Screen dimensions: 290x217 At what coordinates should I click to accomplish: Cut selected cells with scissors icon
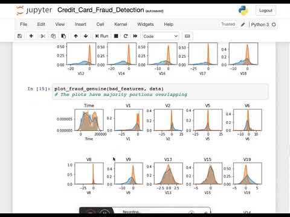[x=43, y=36]
